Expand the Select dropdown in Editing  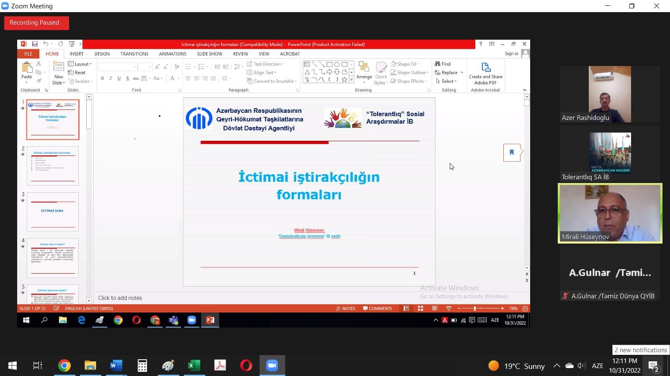(447, 81)
